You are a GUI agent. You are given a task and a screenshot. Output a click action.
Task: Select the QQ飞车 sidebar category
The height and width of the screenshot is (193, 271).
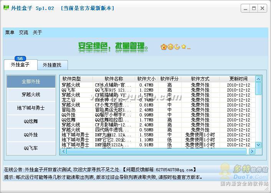click(31, 148)
